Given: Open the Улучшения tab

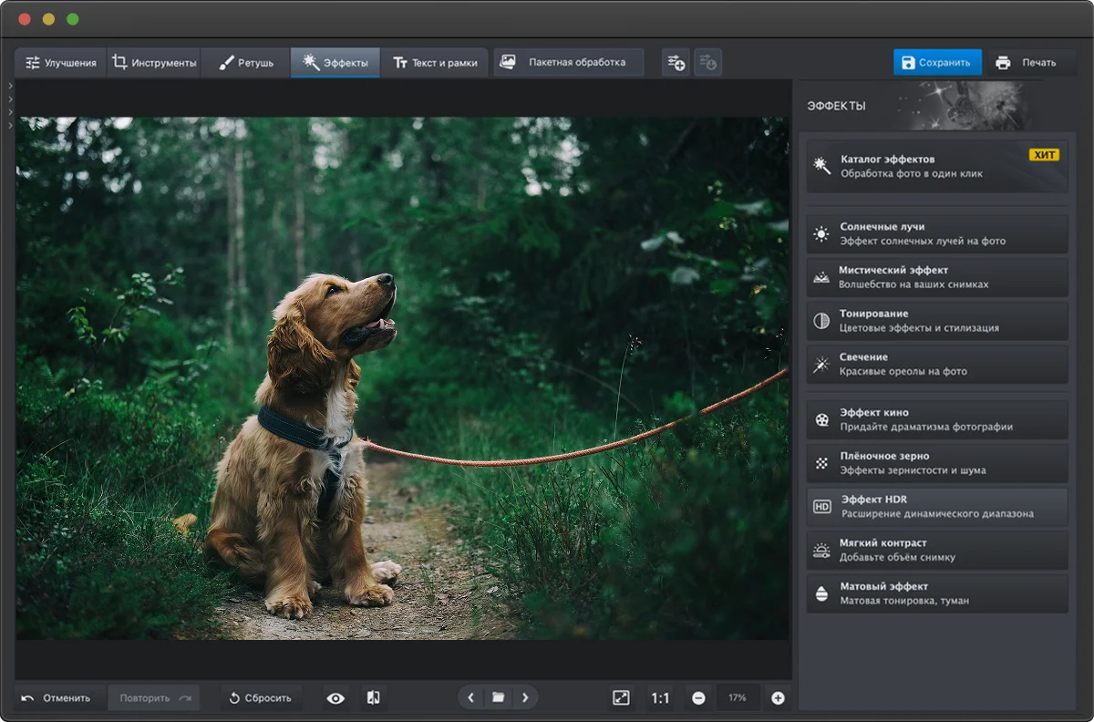Looking at the screenshot, I should 60,63.
